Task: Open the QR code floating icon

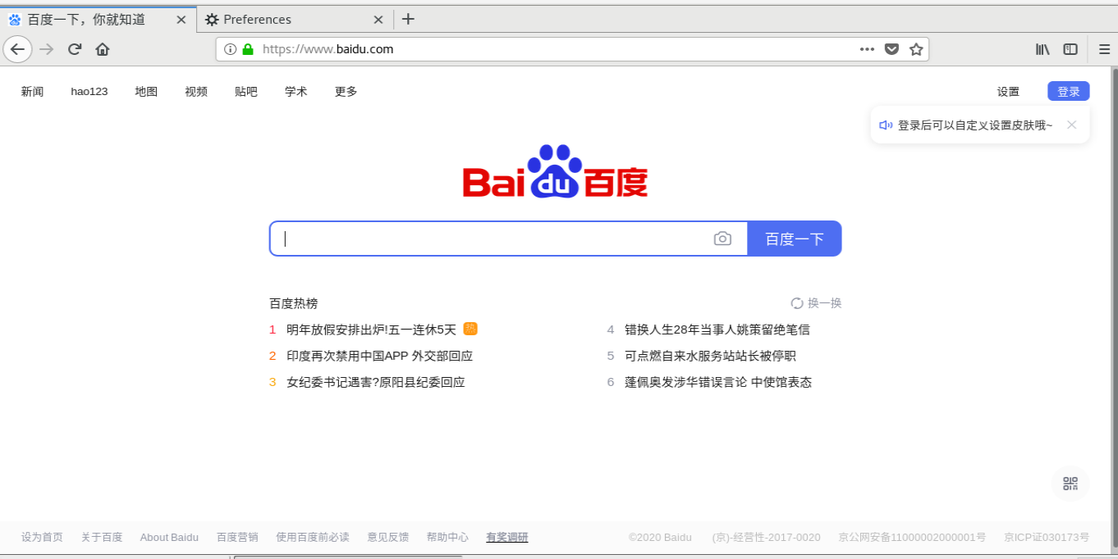Action: click(x=1070, y=484)
